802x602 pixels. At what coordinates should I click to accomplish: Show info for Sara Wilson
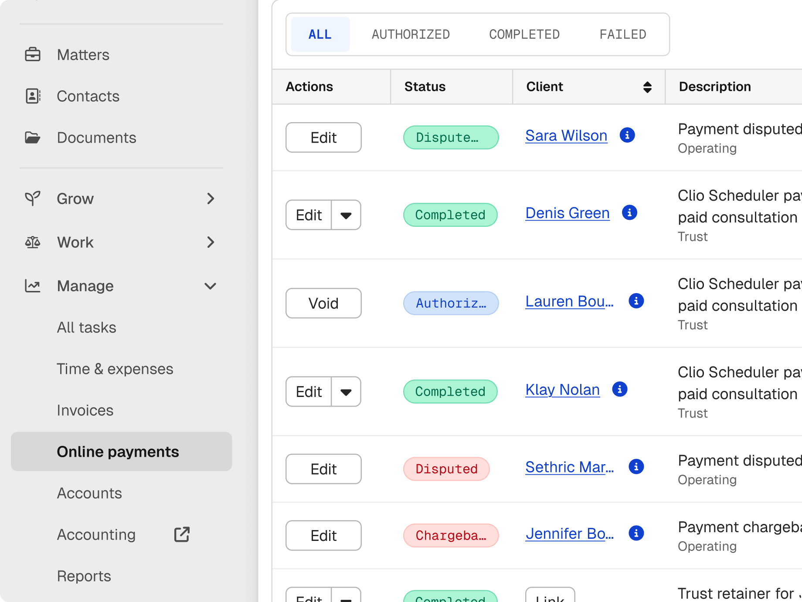pos(627,135)
